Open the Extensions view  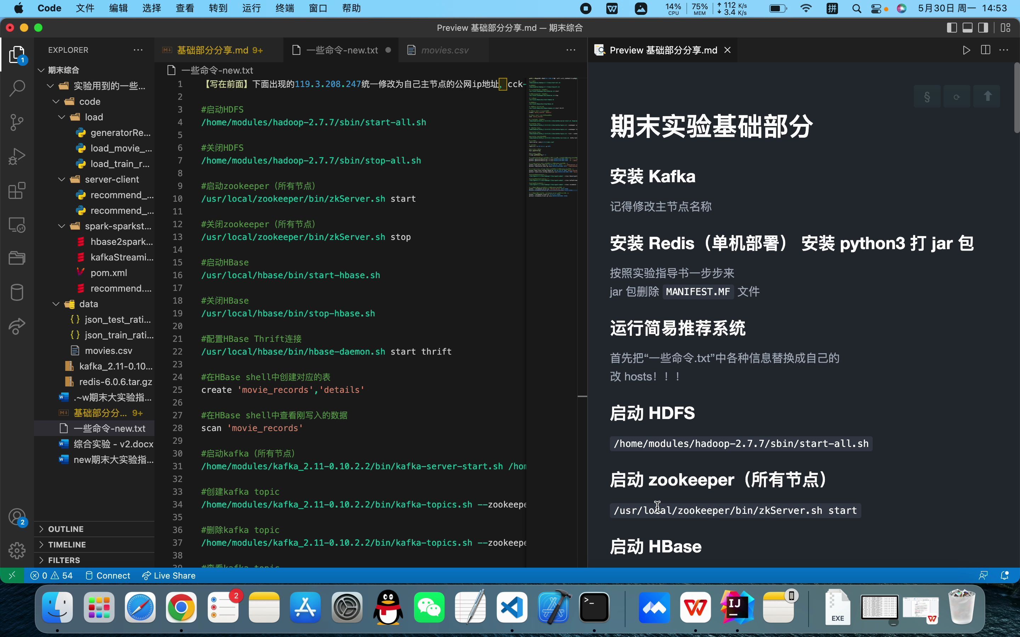pyautogui.click(x=17, y=190)
